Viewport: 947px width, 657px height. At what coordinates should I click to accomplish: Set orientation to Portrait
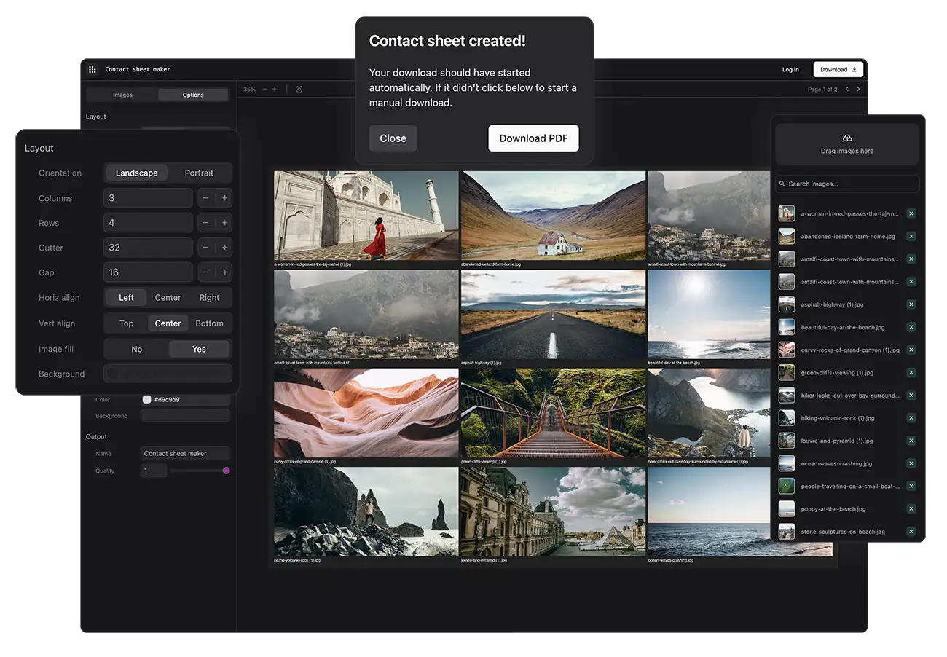click(x=199, y=173)
